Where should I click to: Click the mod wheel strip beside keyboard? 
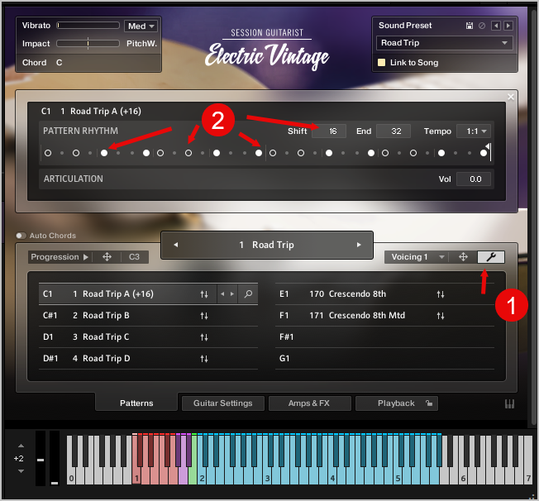tap(55, 458)
